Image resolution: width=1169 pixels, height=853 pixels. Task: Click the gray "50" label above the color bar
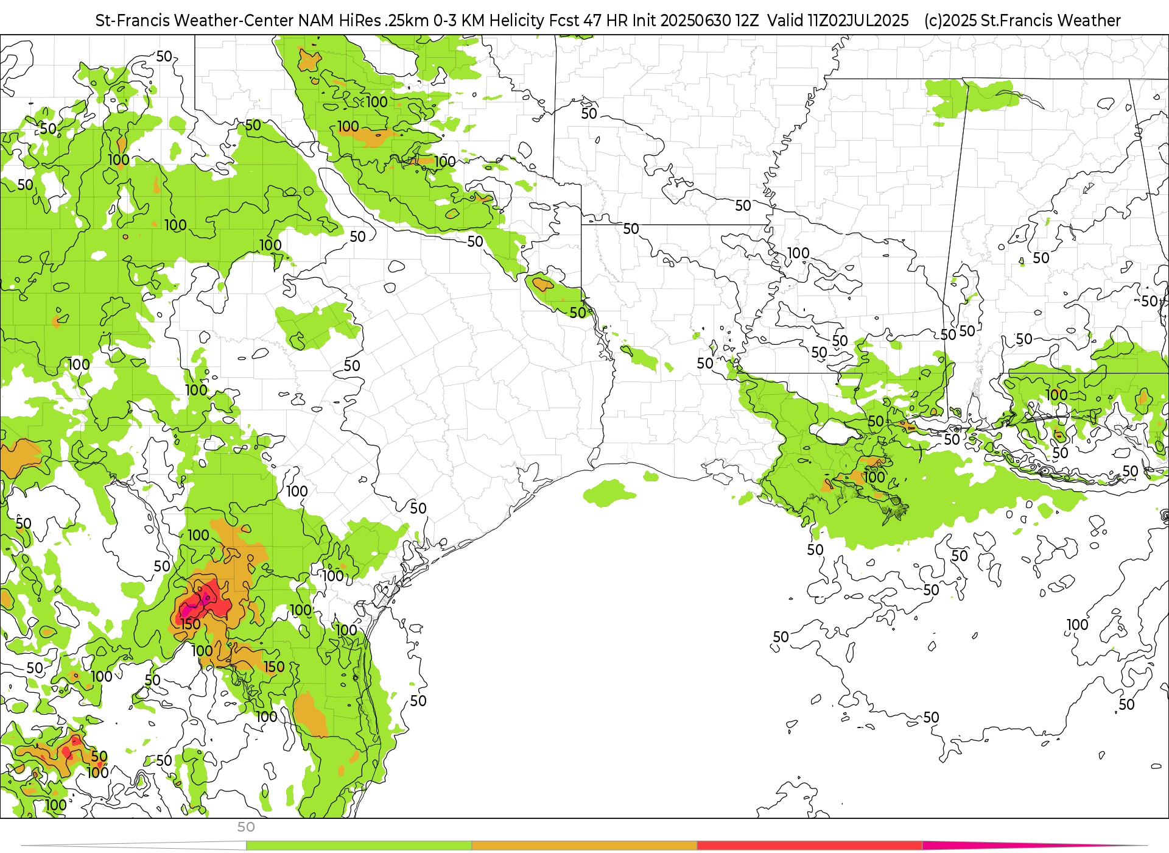246,827
